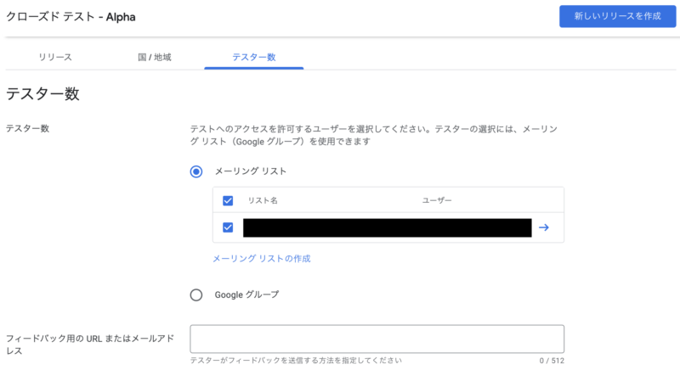Open the メーリング リストの作成 link
This screenshot has height=370, width=680.
click(267, 258)
